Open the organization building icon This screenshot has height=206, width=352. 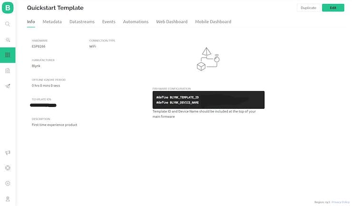8,71
